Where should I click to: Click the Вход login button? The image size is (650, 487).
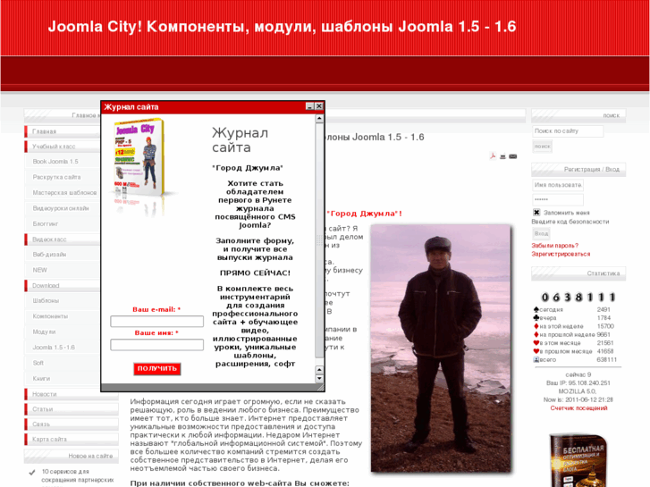click(x=542, y=234)
